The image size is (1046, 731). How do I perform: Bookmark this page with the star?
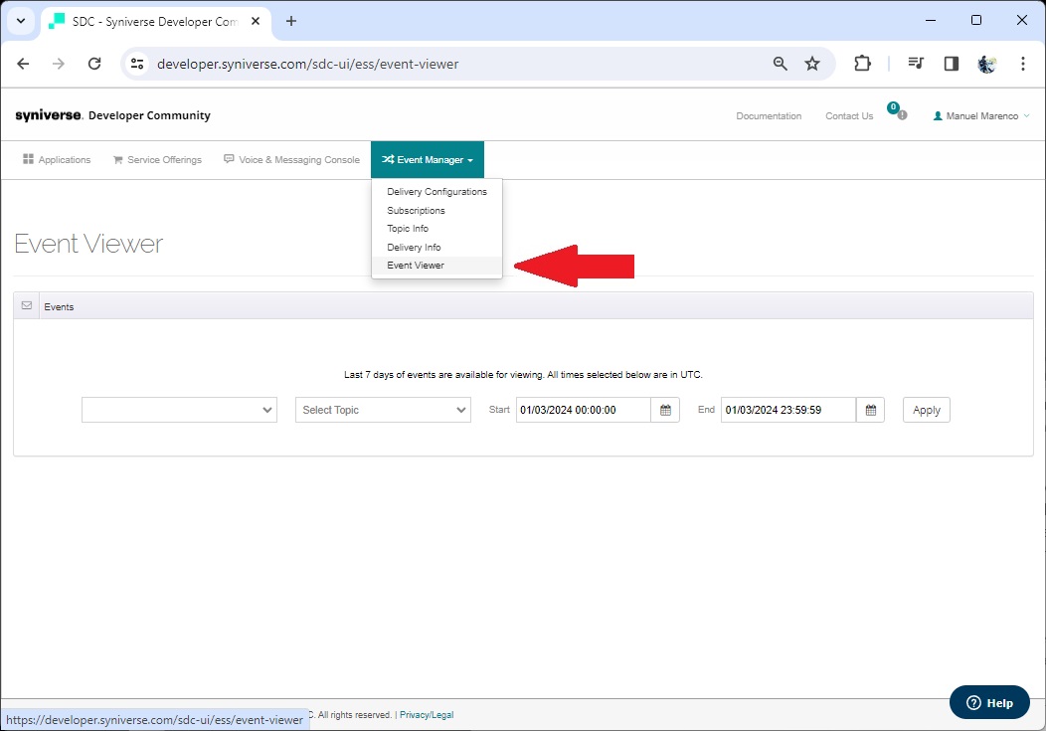coord(812,64)
